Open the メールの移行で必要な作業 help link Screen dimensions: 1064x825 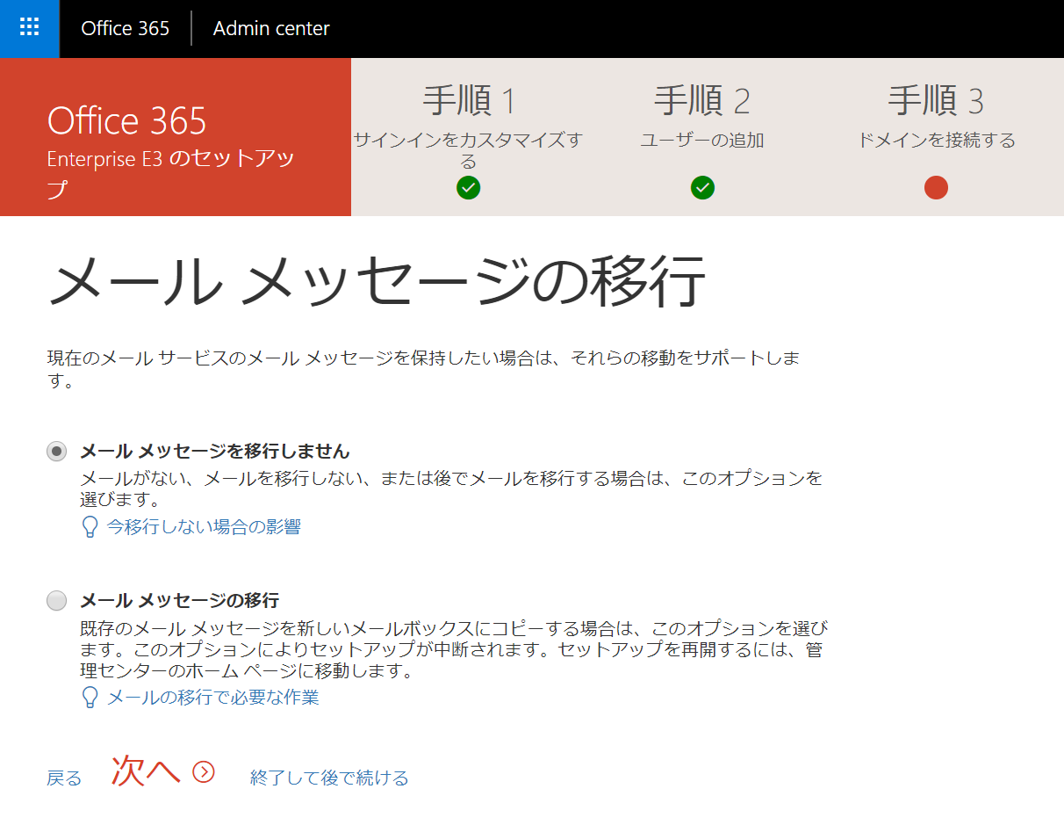point(212,698)
